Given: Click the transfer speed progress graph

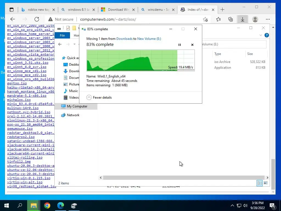Looking at the screenshot, I should [x=140, y=60].
